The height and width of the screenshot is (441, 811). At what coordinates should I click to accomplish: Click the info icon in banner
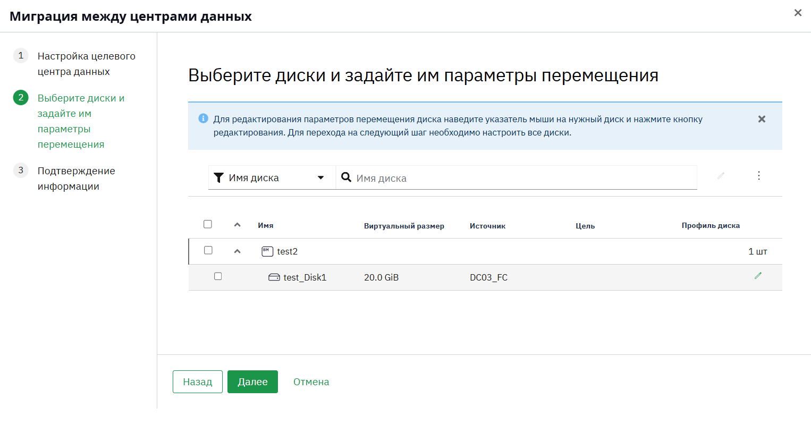[x=203, y=118]
